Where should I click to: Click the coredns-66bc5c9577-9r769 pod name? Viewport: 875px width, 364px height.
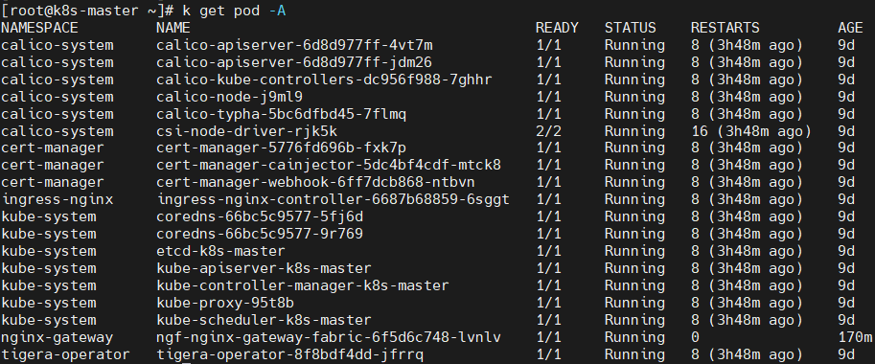pos(260,234)
